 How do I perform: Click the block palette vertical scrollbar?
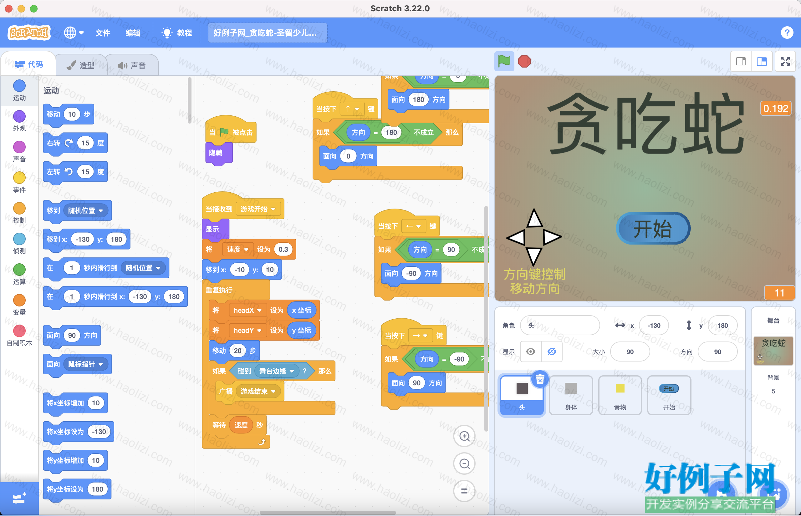[x=189, y=100]
